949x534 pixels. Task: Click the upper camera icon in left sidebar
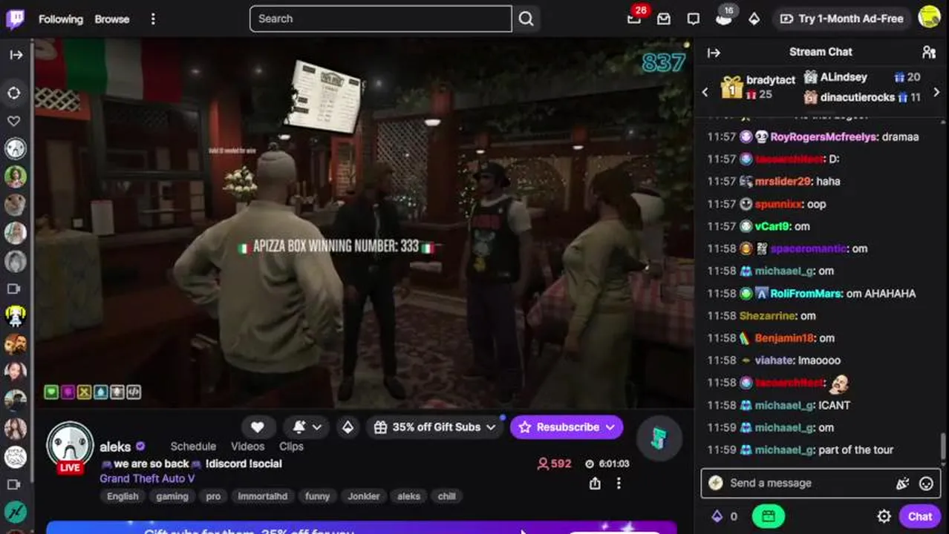click(14, 289)
